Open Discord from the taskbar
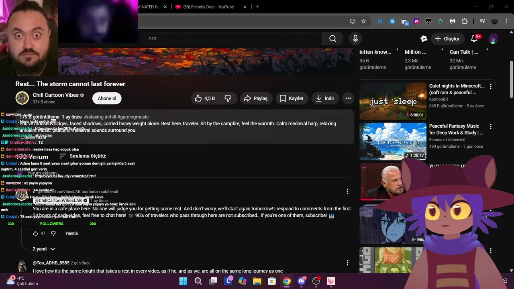Viewport: 514px width, 289px height. (302, 281)
